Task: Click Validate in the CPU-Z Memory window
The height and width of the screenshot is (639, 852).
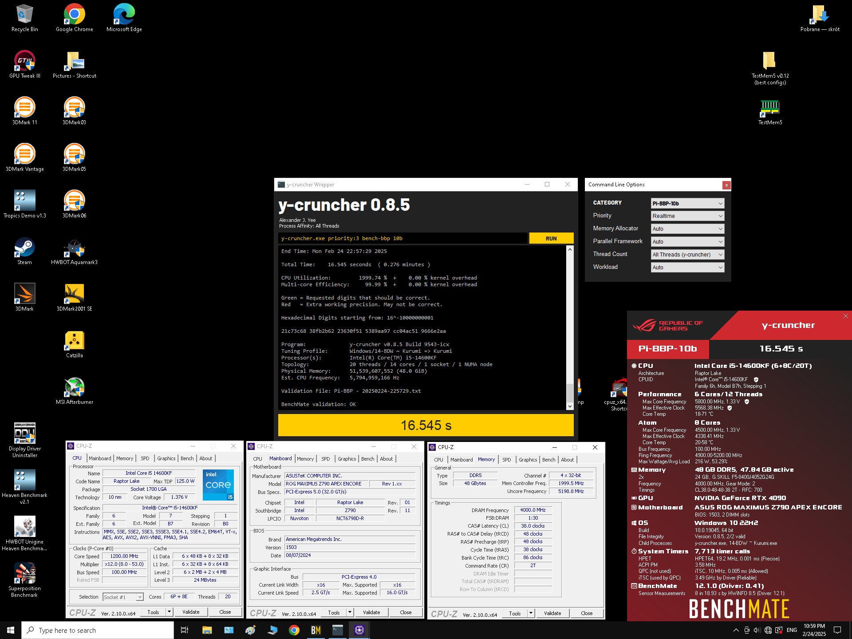Action: point(552,613)
